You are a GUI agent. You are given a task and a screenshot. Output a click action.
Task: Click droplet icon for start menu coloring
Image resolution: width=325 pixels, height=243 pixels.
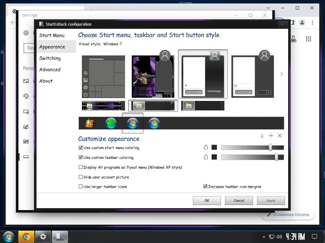(206, 147)
